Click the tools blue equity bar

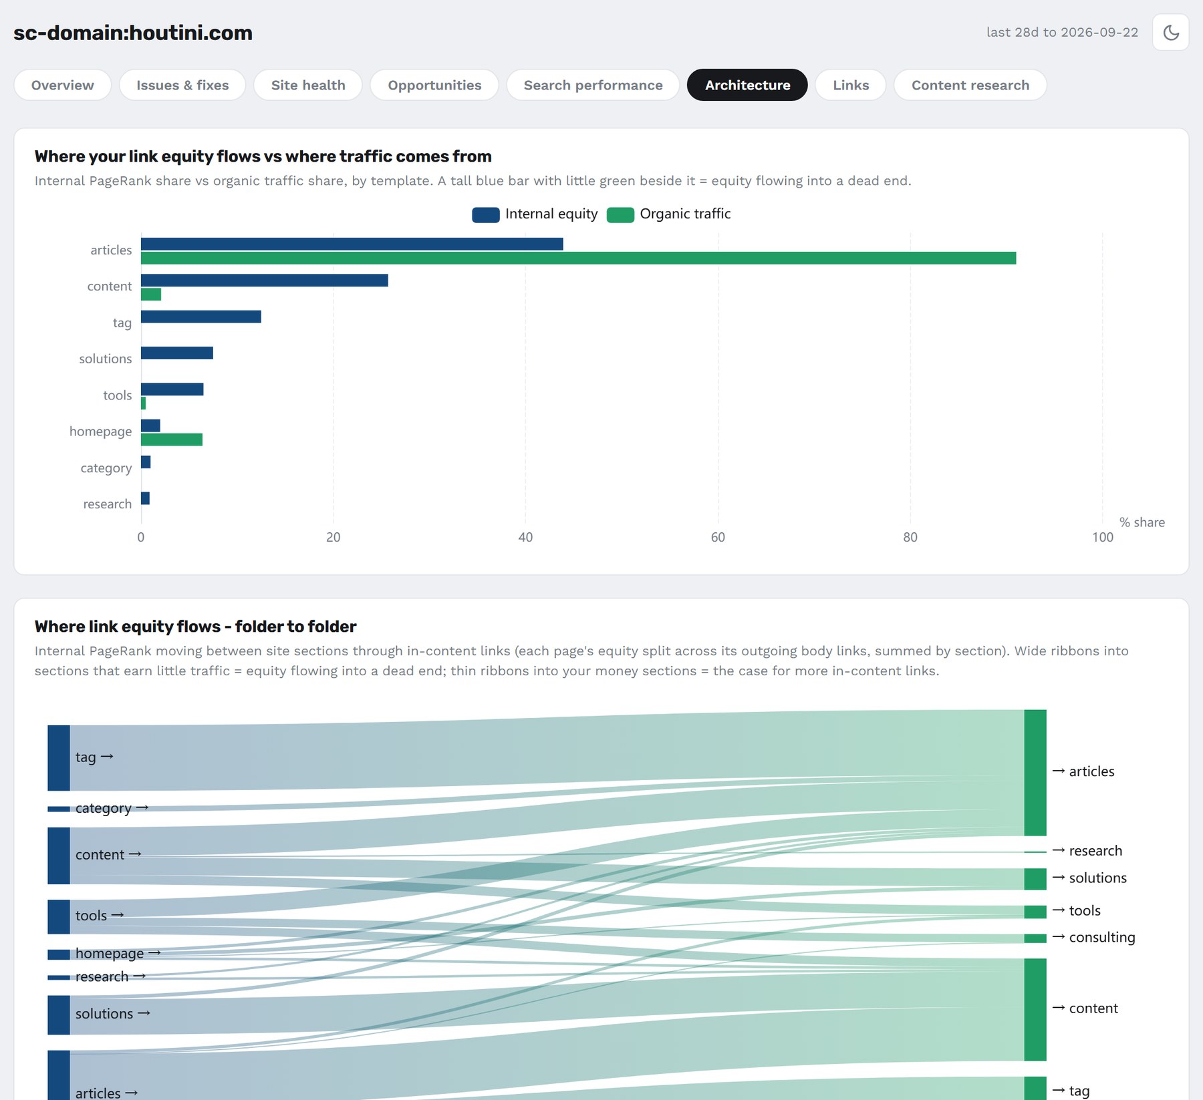[172, 389]
